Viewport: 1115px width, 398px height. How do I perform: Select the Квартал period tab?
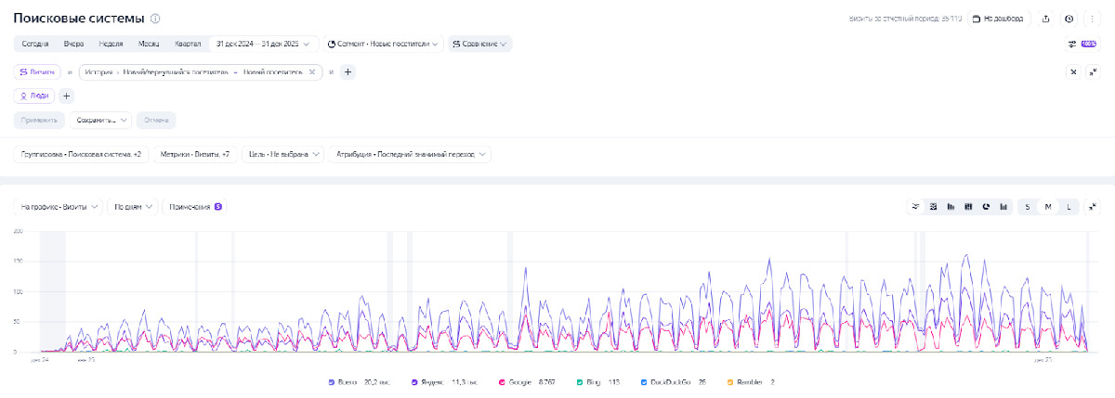tap(188, 44)
